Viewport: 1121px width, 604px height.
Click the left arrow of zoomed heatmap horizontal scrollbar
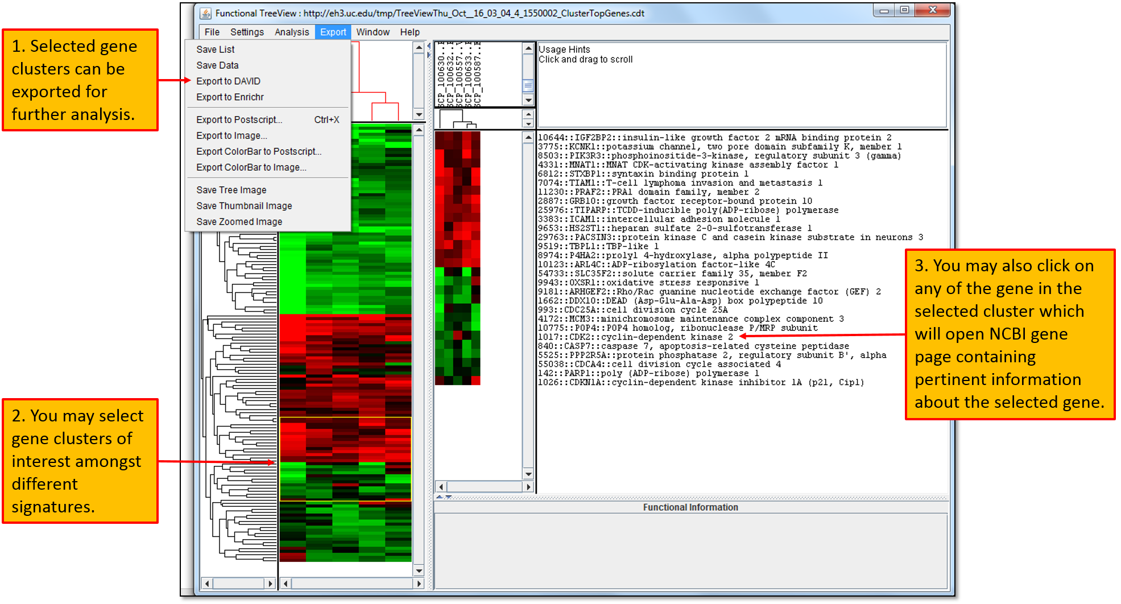pos(441,487)
